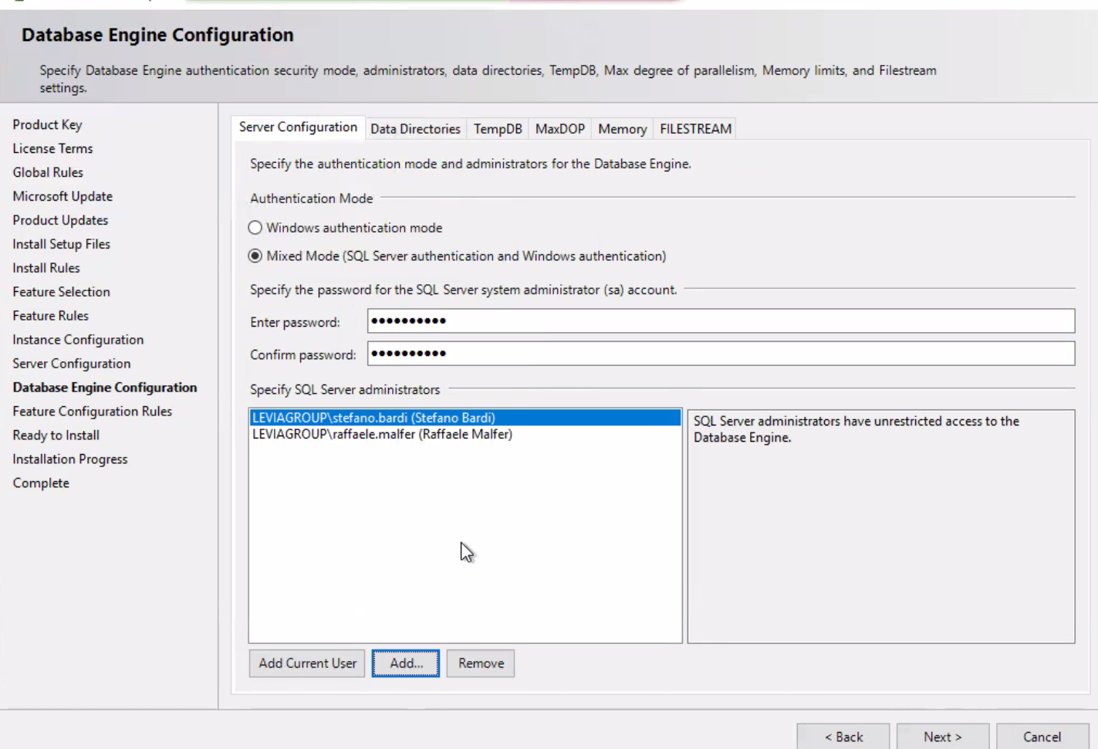Image resolution: width=1098 pixels, height=749 pixels.
Task: Go back with the Back button
Action: 843,737
